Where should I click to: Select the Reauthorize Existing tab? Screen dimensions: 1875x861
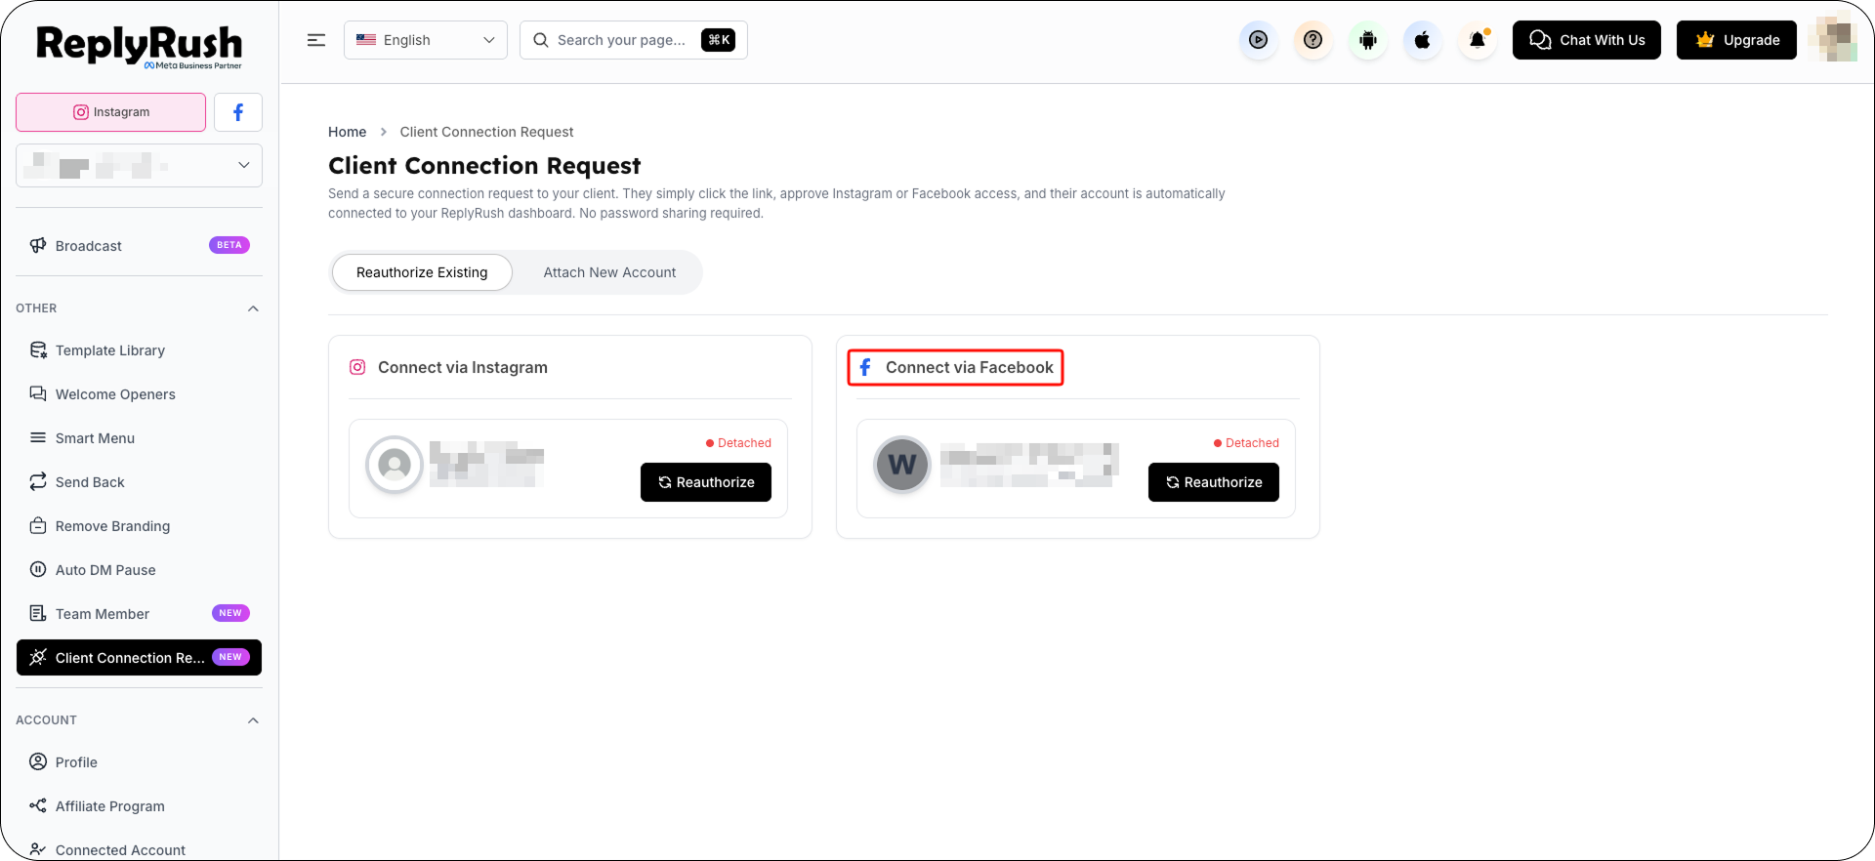point(422,272)
